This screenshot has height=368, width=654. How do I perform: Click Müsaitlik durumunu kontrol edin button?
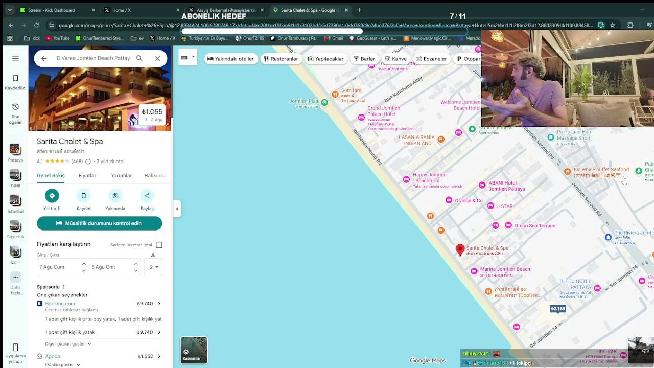(x=99, y=223)
